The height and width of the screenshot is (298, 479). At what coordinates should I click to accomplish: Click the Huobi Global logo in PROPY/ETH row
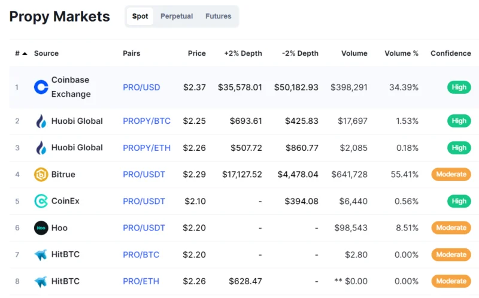tap(41, 148)
